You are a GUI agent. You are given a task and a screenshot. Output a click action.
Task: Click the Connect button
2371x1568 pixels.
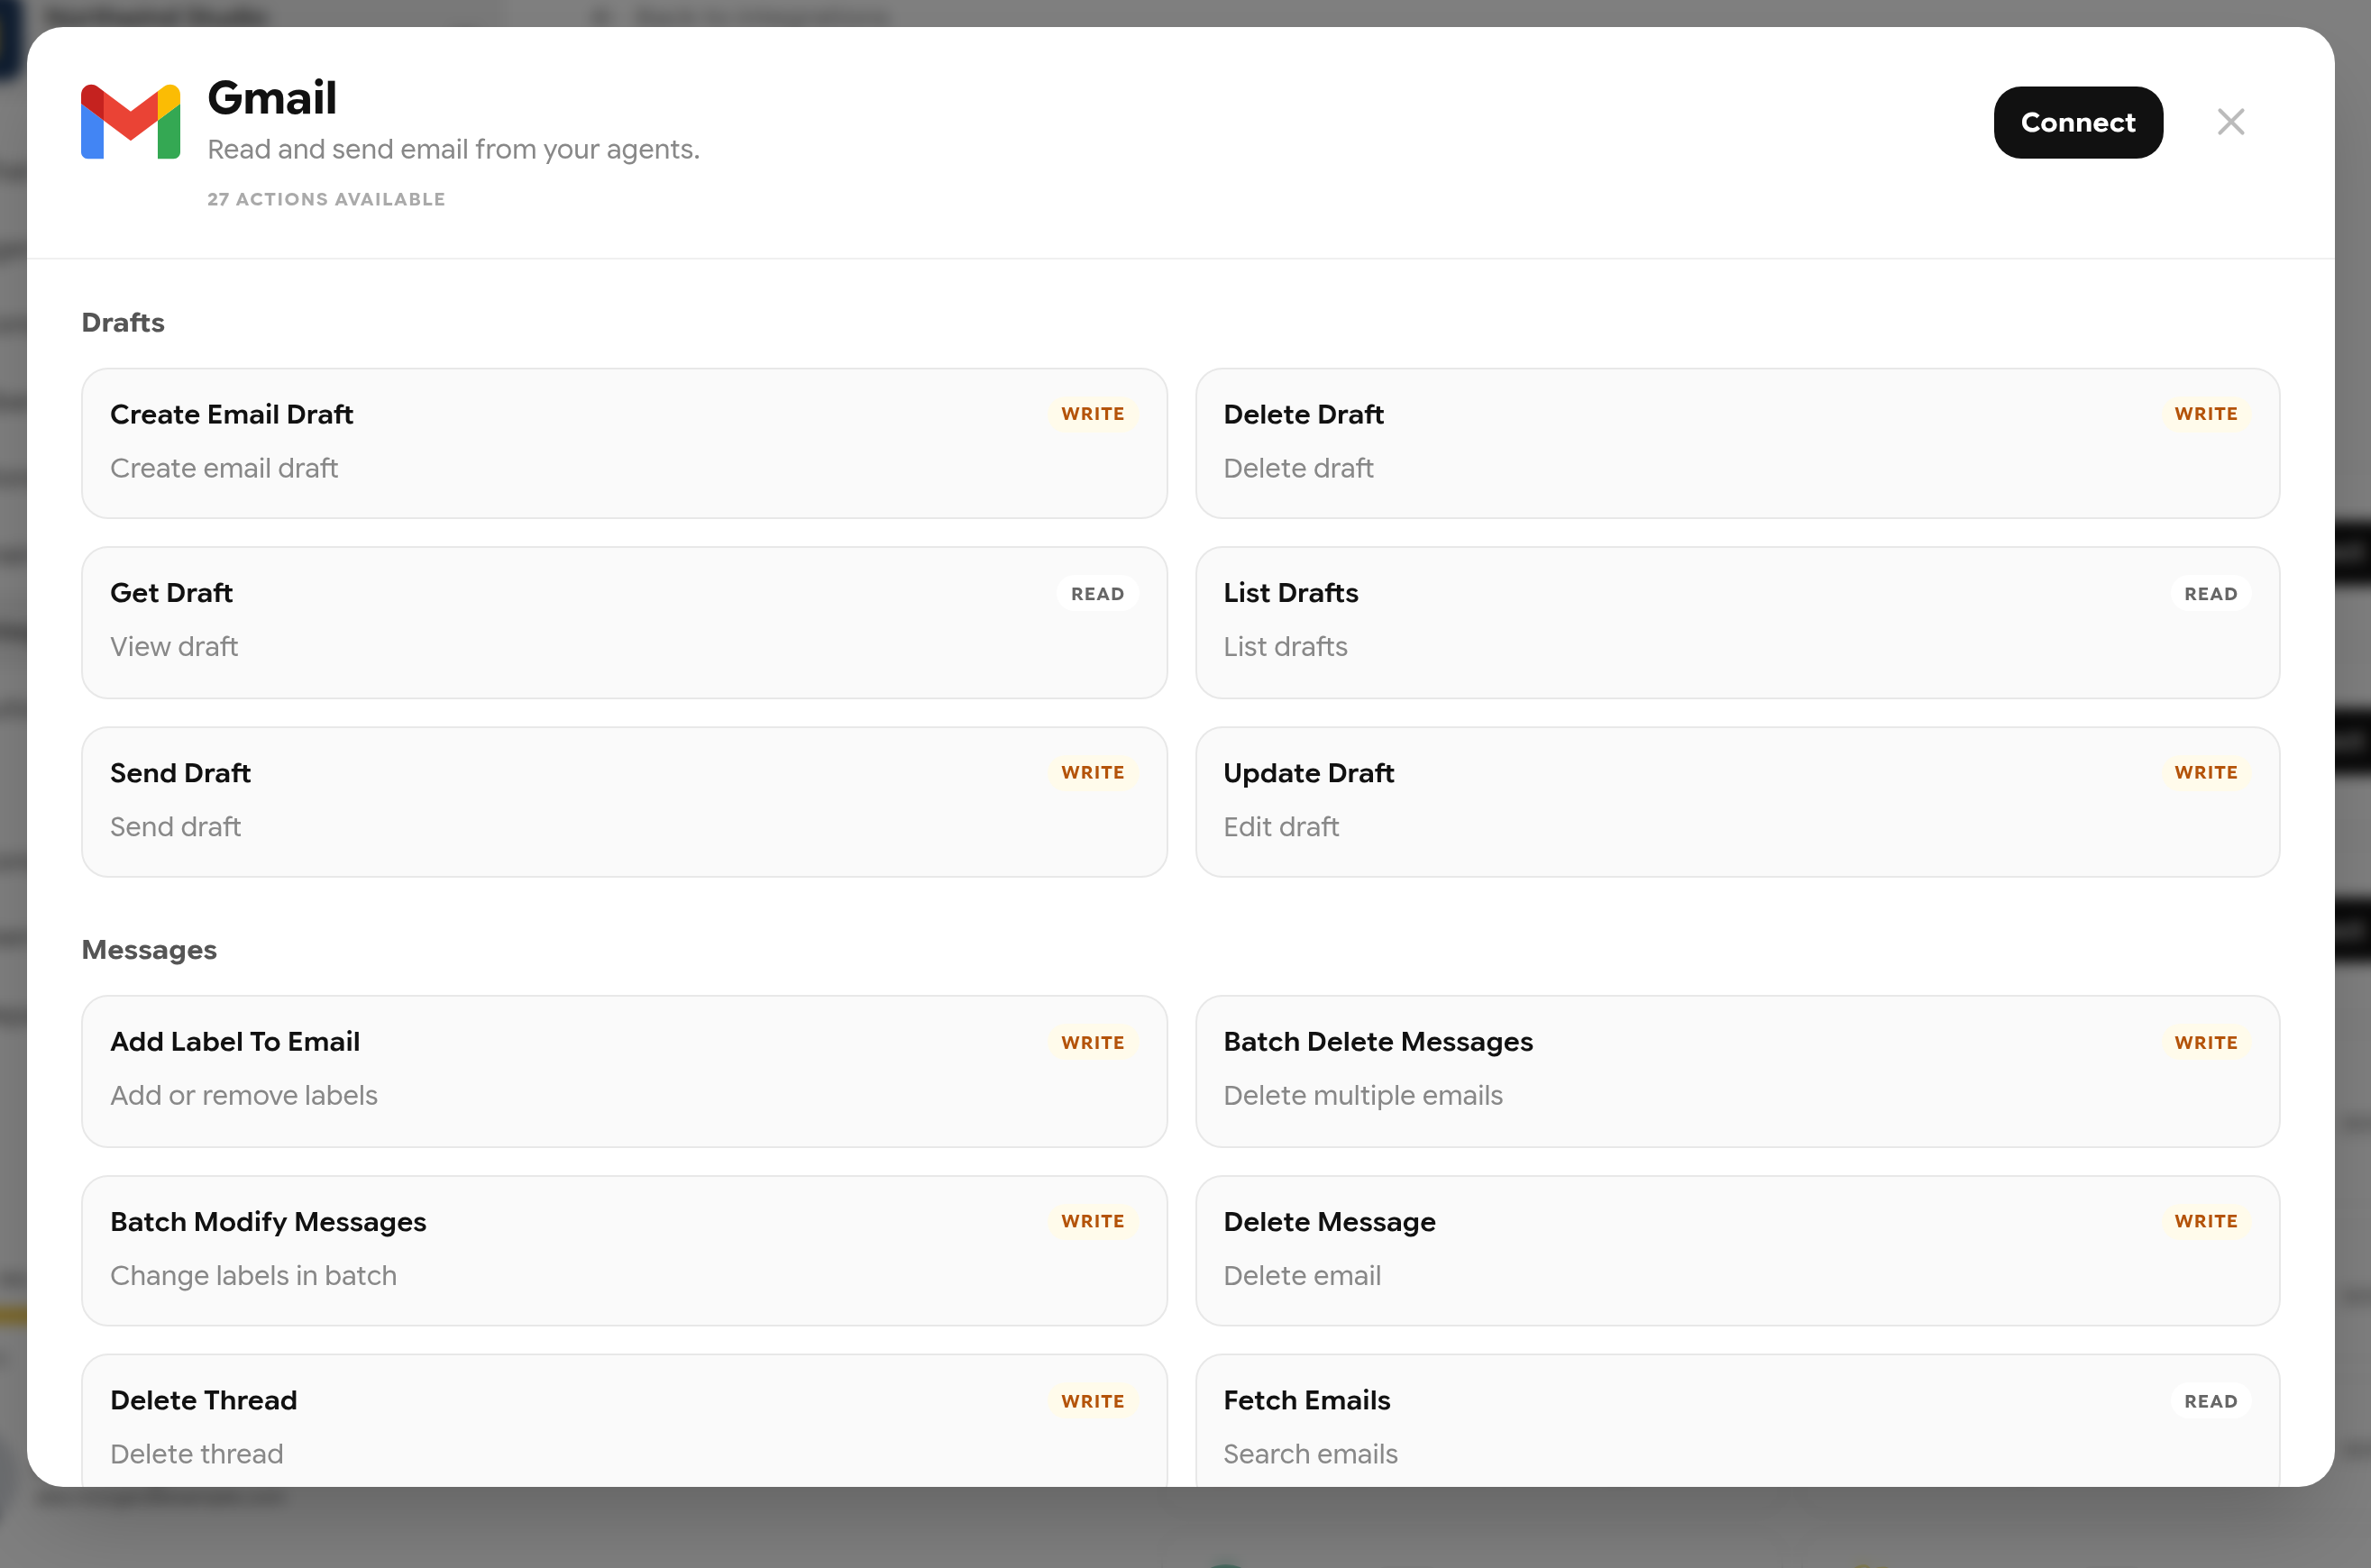click(x=2078, y=122)
